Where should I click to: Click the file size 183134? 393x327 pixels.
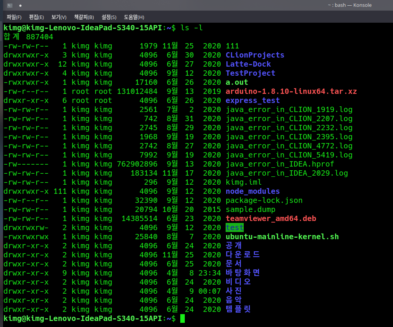point(144,173)
